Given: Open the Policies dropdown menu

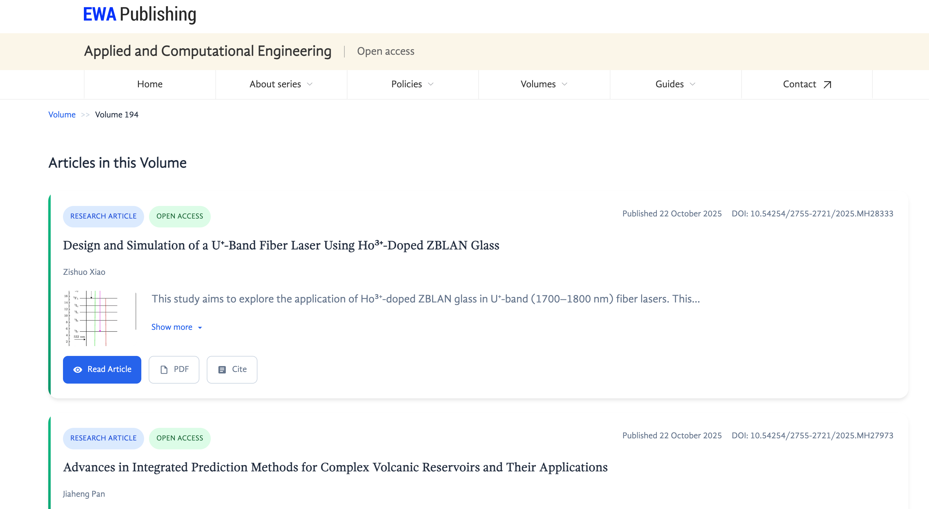Looking at the screenshot, I should point(413,84).
